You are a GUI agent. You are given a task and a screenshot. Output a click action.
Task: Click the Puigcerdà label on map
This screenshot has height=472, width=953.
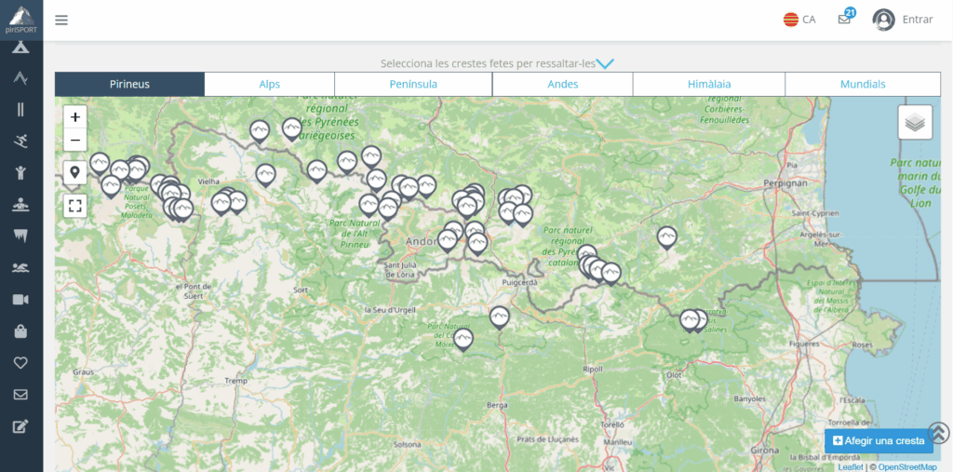click(x=519, y=282)
